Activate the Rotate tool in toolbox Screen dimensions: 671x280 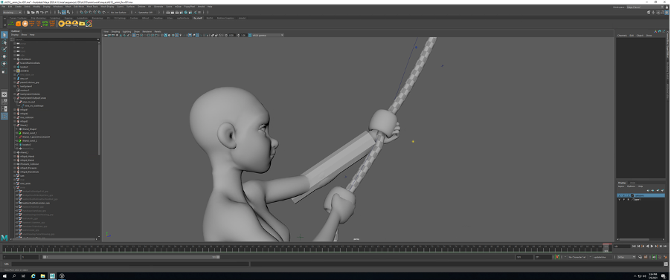pos(4,64)
